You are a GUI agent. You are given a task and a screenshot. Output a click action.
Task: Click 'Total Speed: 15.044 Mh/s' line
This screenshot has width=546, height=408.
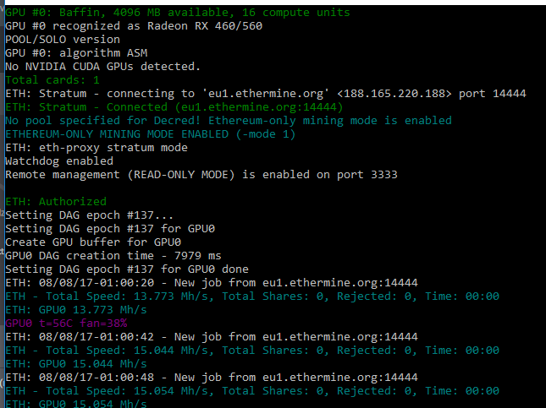coord(252,351)
